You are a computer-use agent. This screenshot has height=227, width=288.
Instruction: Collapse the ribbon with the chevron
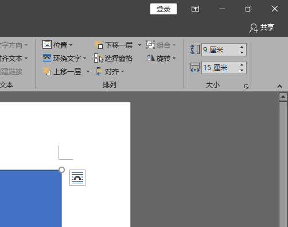[279, 86]
